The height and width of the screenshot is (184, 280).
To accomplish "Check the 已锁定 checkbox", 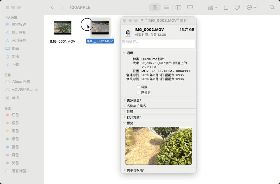I will tap(138, 93).
